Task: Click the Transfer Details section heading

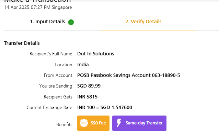Action: [x=22, y=43]
